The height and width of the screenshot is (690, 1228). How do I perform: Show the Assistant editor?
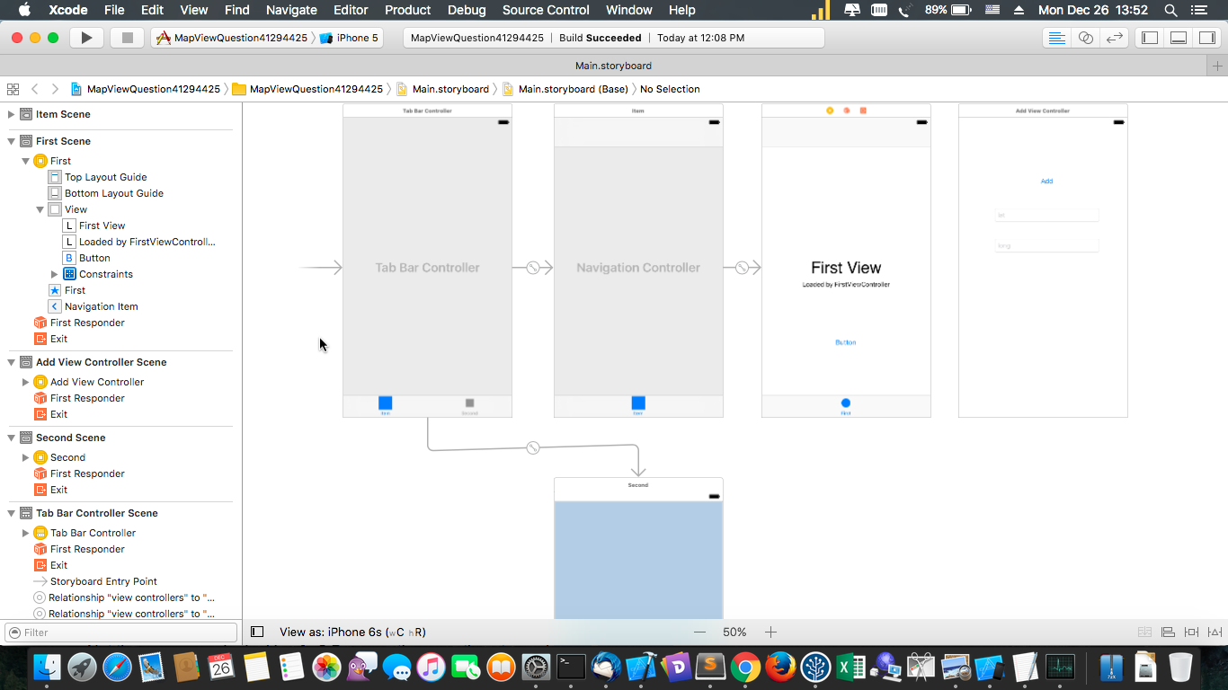click(x=1086, y=38)
